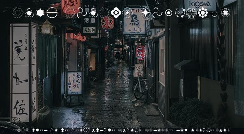Click the beaded ring left of flower glyph

pyautogui.click(x=104, y=13)
